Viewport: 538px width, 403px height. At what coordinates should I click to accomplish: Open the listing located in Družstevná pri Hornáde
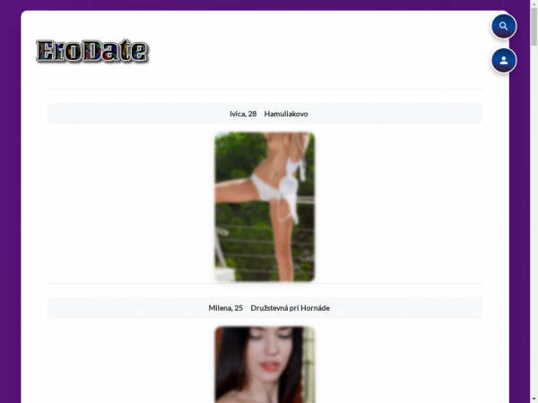265,364
